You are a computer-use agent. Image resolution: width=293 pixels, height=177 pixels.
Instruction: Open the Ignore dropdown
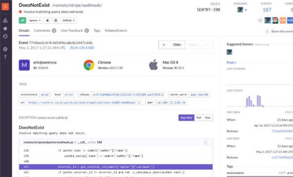(x=35, y=21)
